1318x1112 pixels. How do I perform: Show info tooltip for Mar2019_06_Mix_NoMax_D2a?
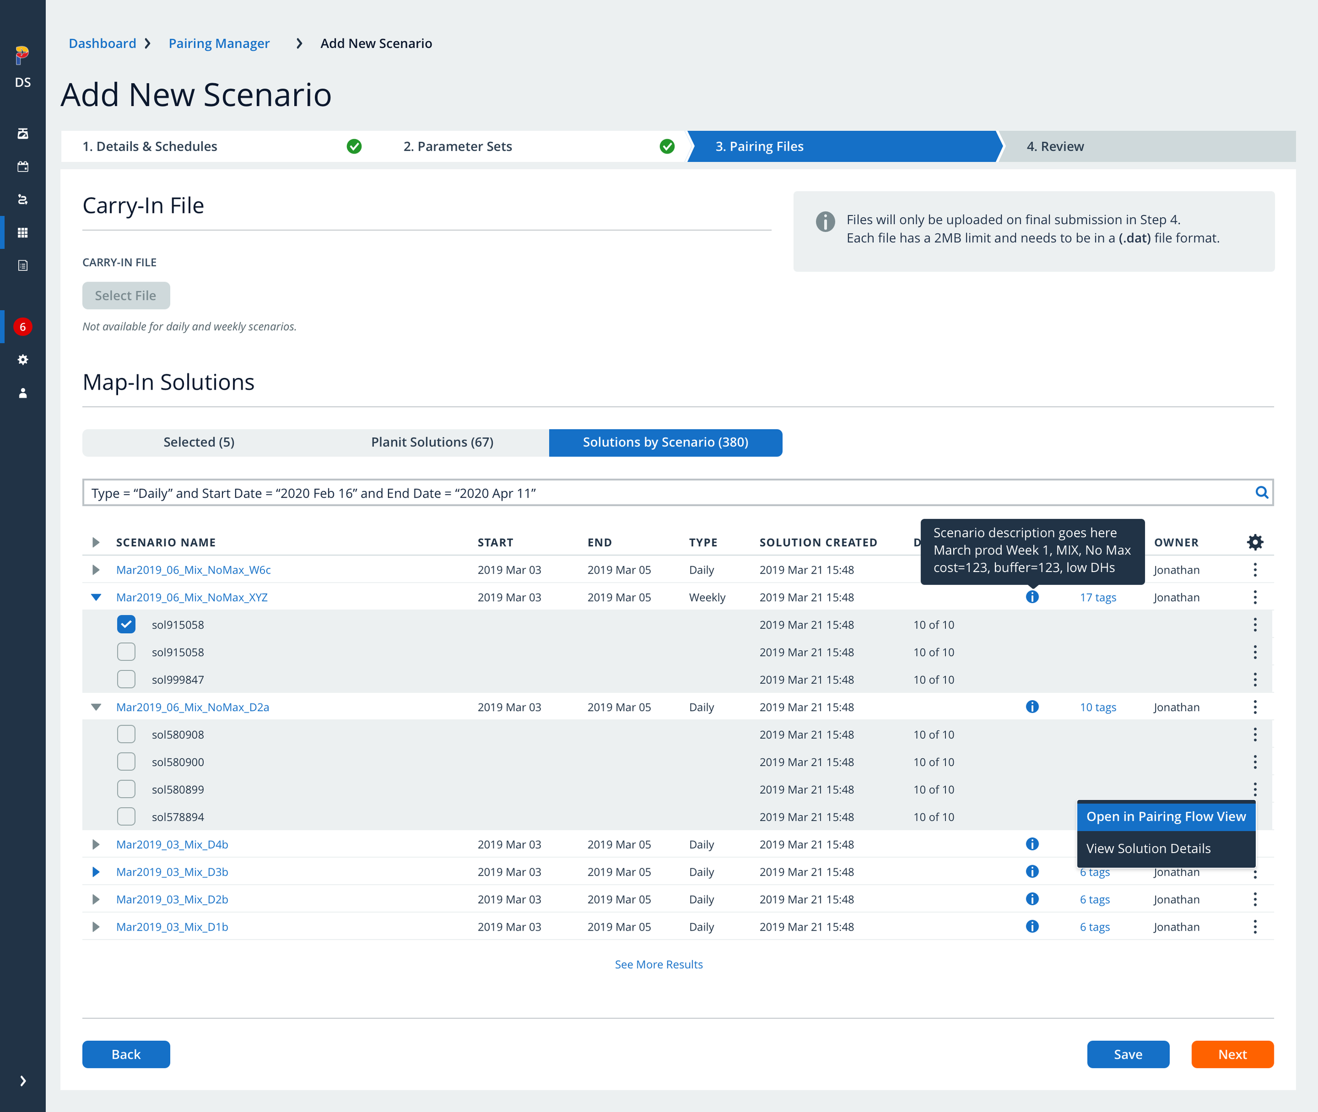[x=1032, y=707]
